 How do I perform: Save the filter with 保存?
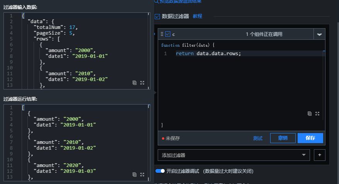click(310, 138)
